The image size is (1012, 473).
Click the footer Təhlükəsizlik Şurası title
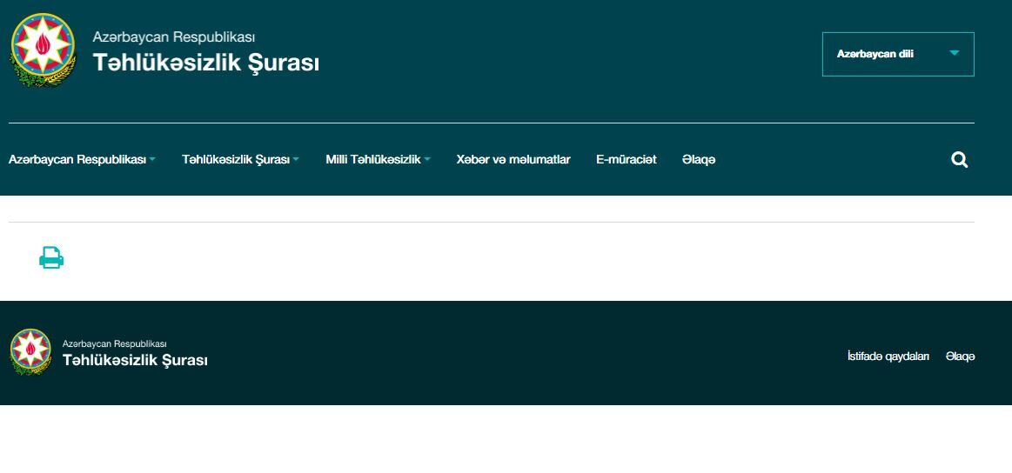(x=135, y=360)
